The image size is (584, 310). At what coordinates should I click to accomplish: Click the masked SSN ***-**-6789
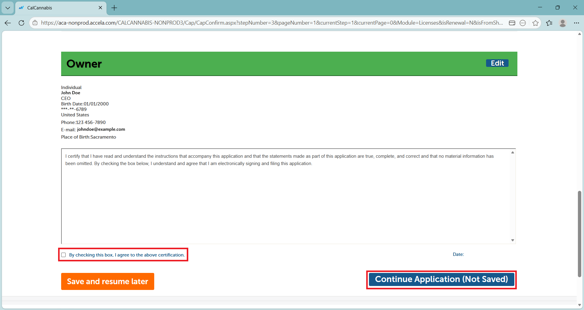point(74,109)
